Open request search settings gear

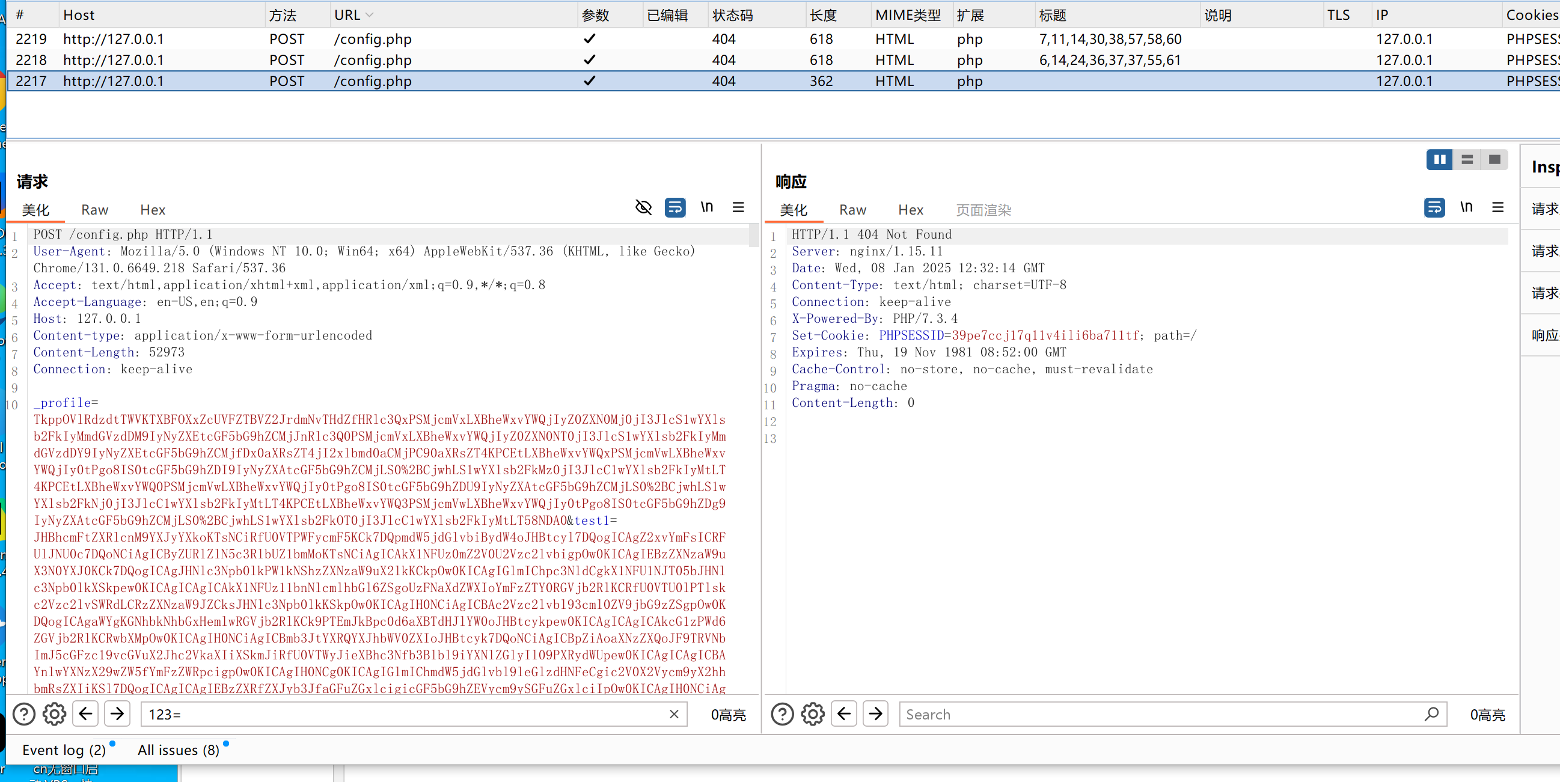click(x=55, y=714)
